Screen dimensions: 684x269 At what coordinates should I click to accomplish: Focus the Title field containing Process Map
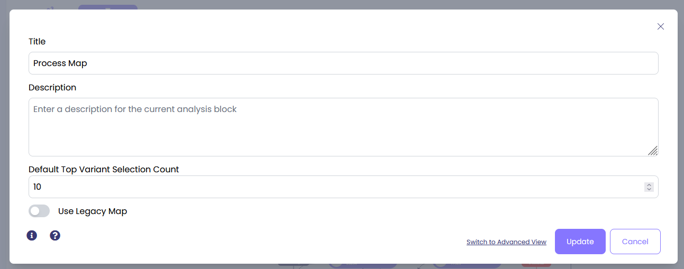pos(343,63)
